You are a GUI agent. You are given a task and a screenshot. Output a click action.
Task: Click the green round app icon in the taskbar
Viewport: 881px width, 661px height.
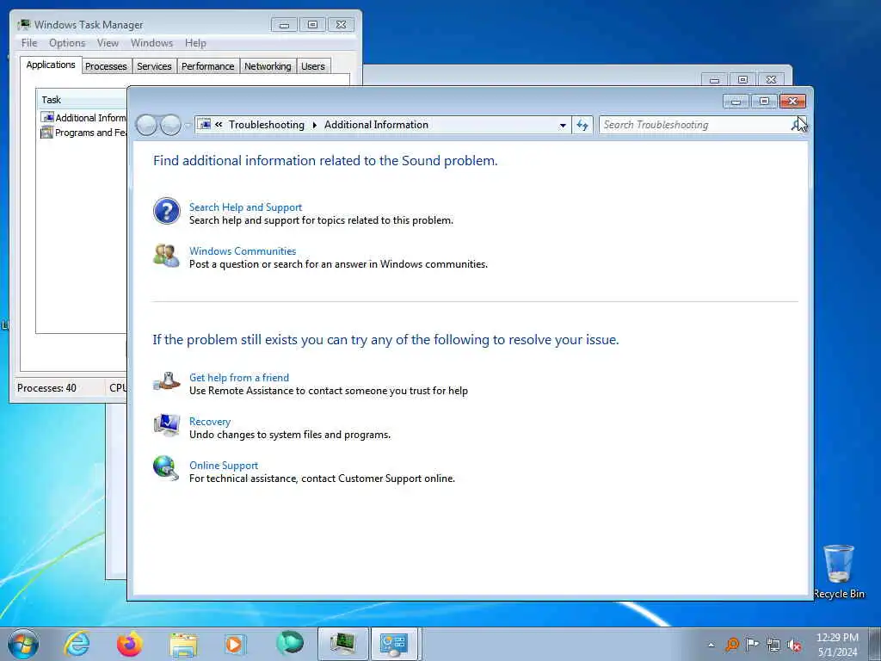pyautogui.click(x=289, y=643)
